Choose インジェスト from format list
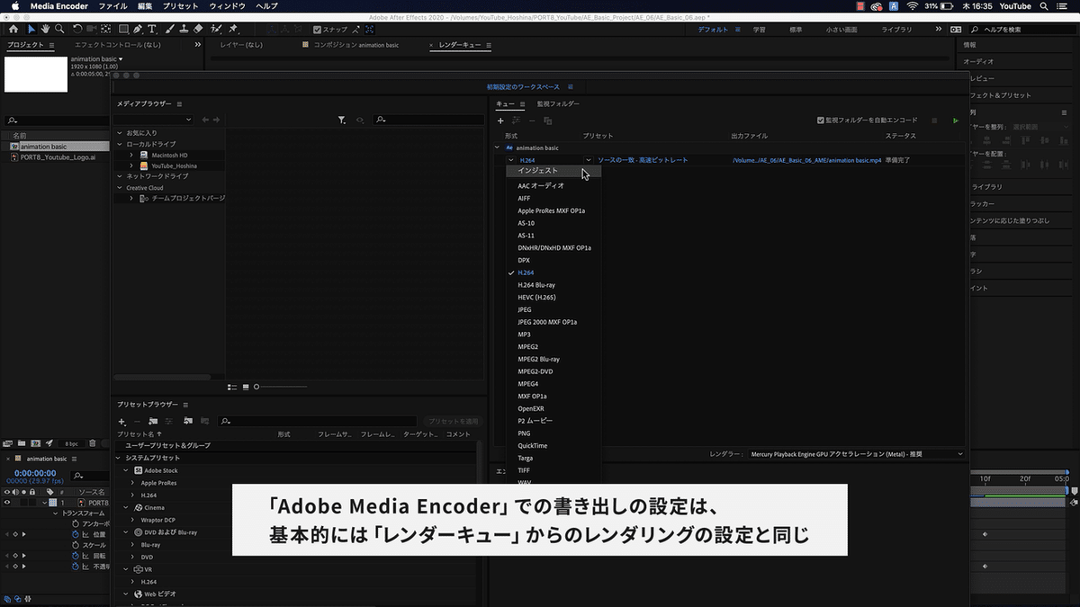This screenshot has height=607, width=1080. pos(553,171)
